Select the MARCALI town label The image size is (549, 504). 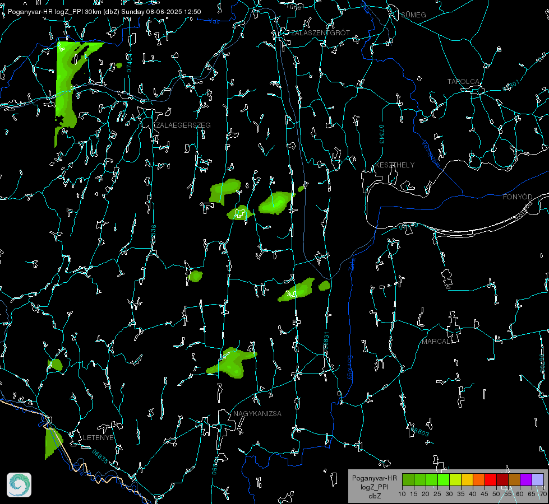click(437, 342)
